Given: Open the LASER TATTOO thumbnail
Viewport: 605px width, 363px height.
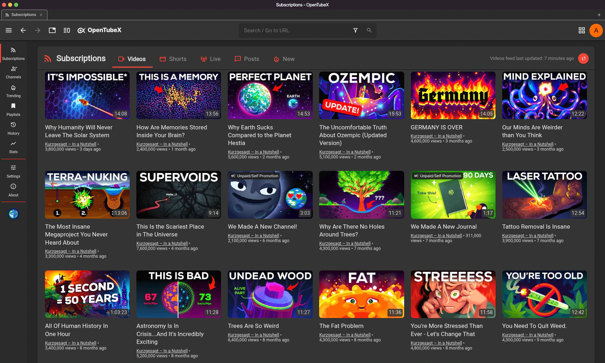Looking at the screenshot, I should coord(544,195).
